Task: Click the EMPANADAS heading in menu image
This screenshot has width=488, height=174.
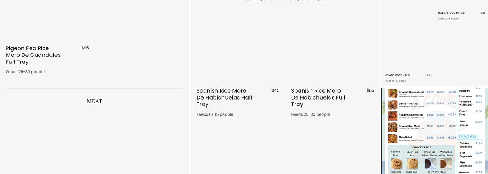Action: click(x=467, y=136)
